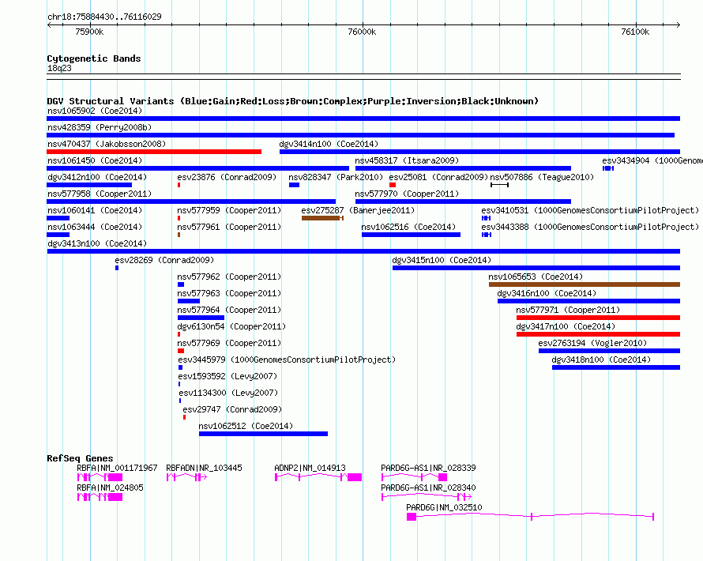Click the nsv1065902 (Coe2014) variant label
Screen dimensions: 703x561
tap(95, 111)
